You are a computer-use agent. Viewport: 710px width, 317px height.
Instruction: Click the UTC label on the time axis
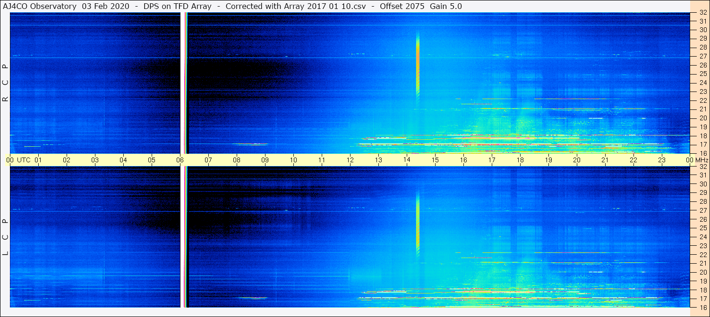[x=24, y=160]
